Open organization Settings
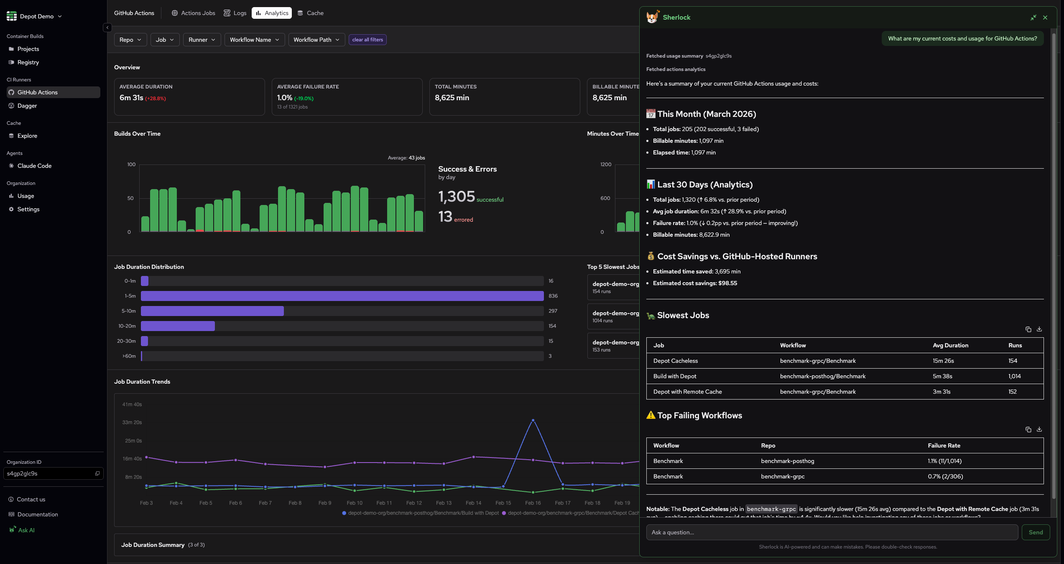Viewport: 1064px width, 564px height. [28, 209]
